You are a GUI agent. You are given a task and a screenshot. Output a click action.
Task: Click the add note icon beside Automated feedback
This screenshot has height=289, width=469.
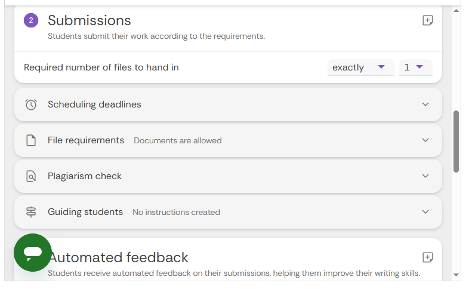tap(427, 257)
